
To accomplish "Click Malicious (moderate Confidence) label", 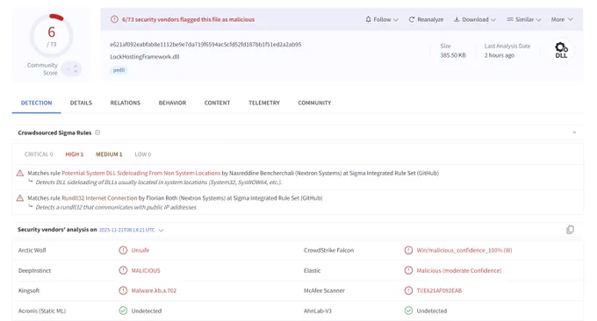I will 459,270.
